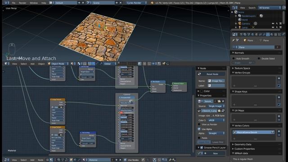
Task: Enable Double Sided checkbox
Action: (259, 58)
